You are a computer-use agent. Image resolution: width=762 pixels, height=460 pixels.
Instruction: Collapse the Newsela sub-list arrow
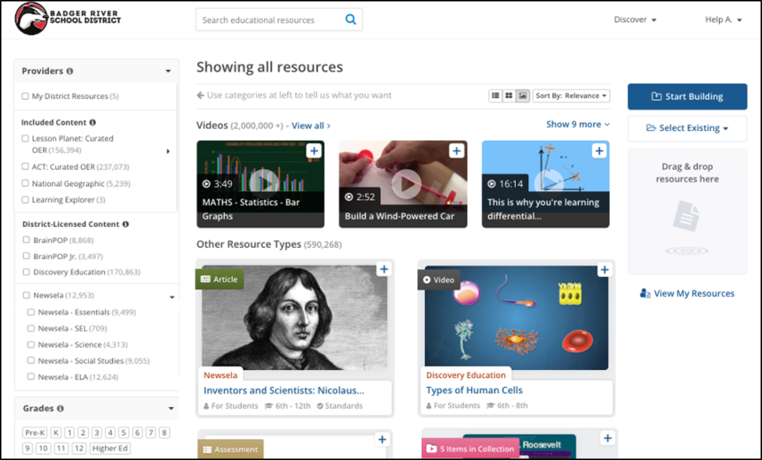pyautogui.click(x=172, y=296)
